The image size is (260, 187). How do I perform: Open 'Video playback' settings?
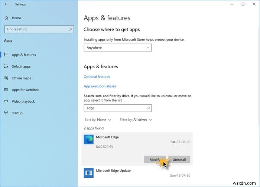[x=23, y=102]
